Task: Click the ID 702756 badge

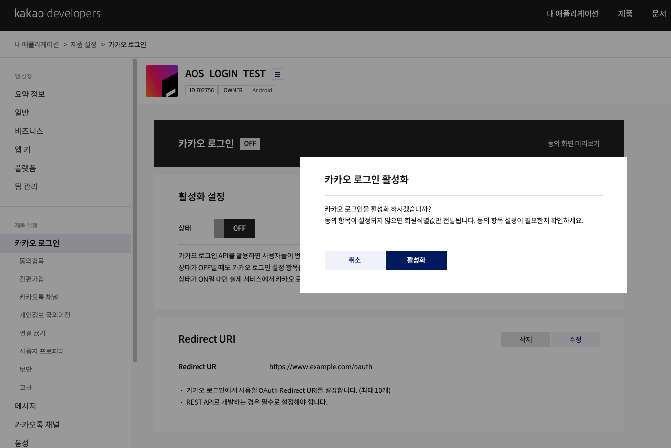Action: [x=201, y=90]
